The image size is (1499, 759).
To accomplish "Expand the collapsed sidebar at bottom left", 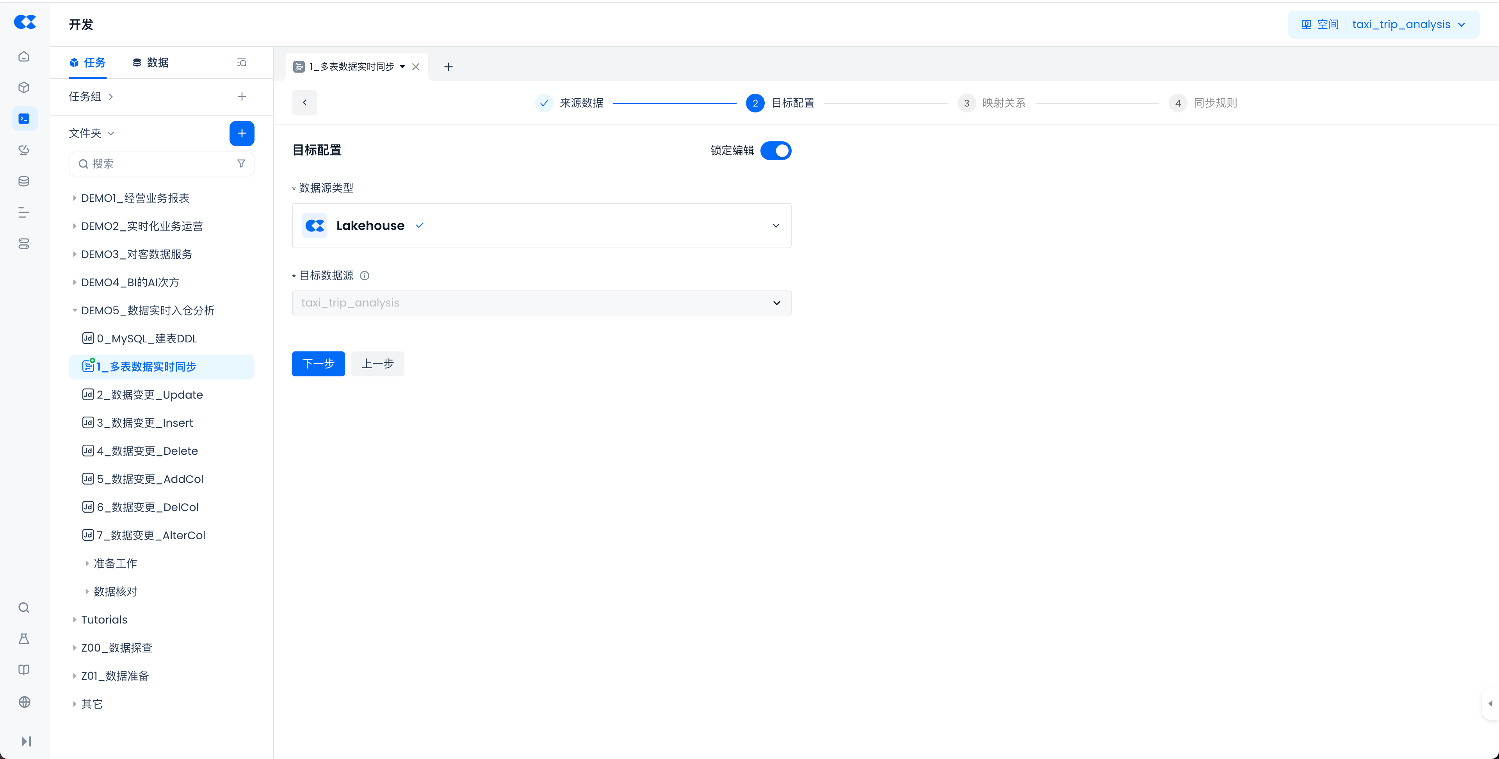I will point(26,741).
